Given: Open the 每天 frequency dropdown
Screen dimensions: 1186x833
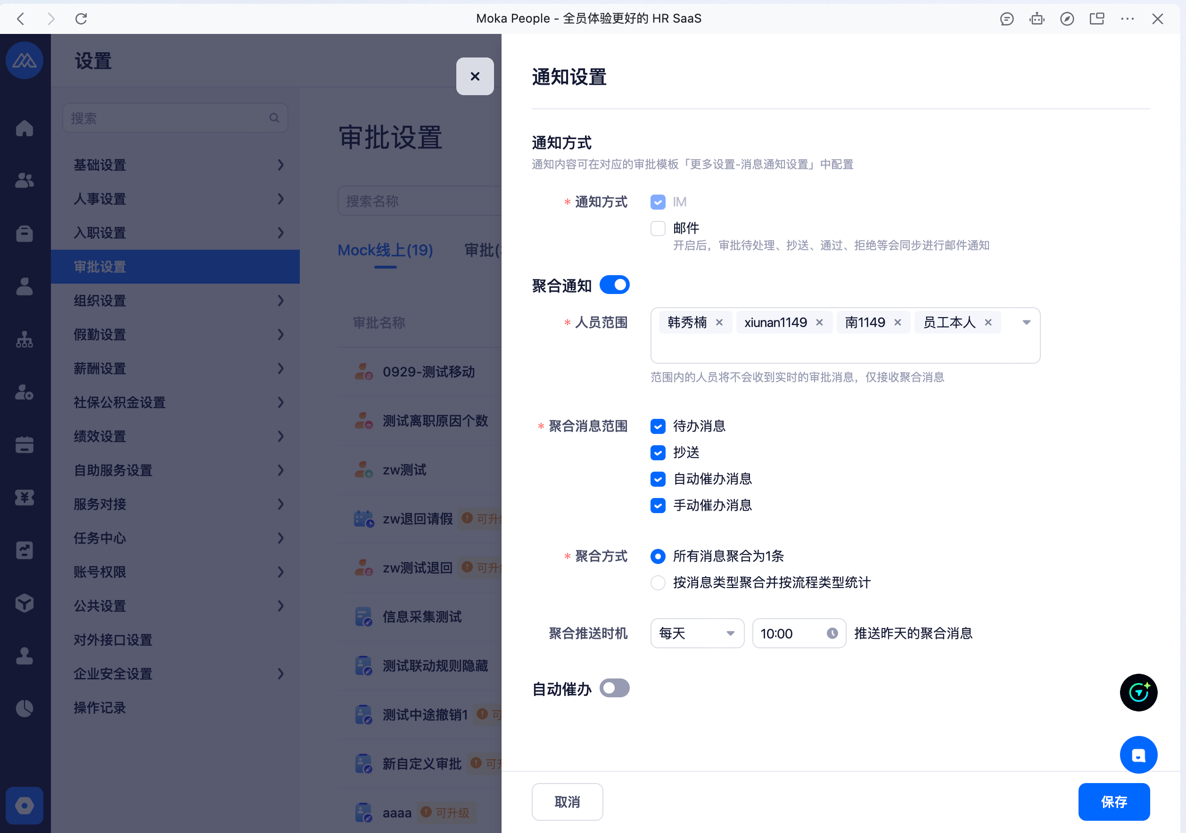Looking at the screenshot, I should coord(697,633).
